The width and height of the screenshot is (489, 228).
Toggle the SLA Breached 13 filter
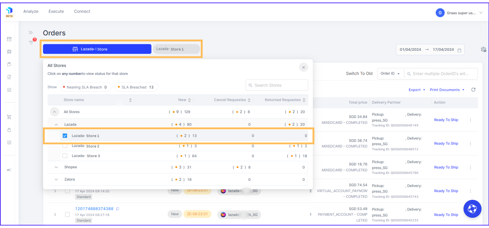click(x=137, y=87)
